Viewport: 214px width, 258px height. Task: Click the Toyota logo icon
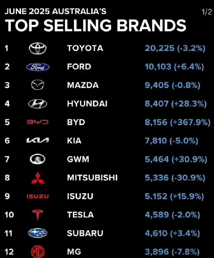click(38, 48)
